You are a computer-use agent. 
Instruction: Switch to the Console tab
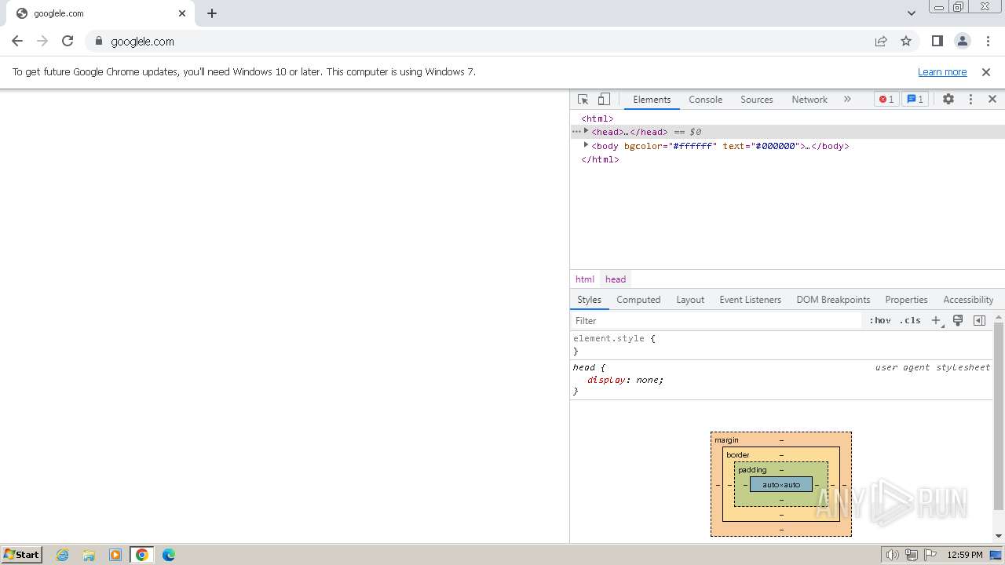[705, 100]
